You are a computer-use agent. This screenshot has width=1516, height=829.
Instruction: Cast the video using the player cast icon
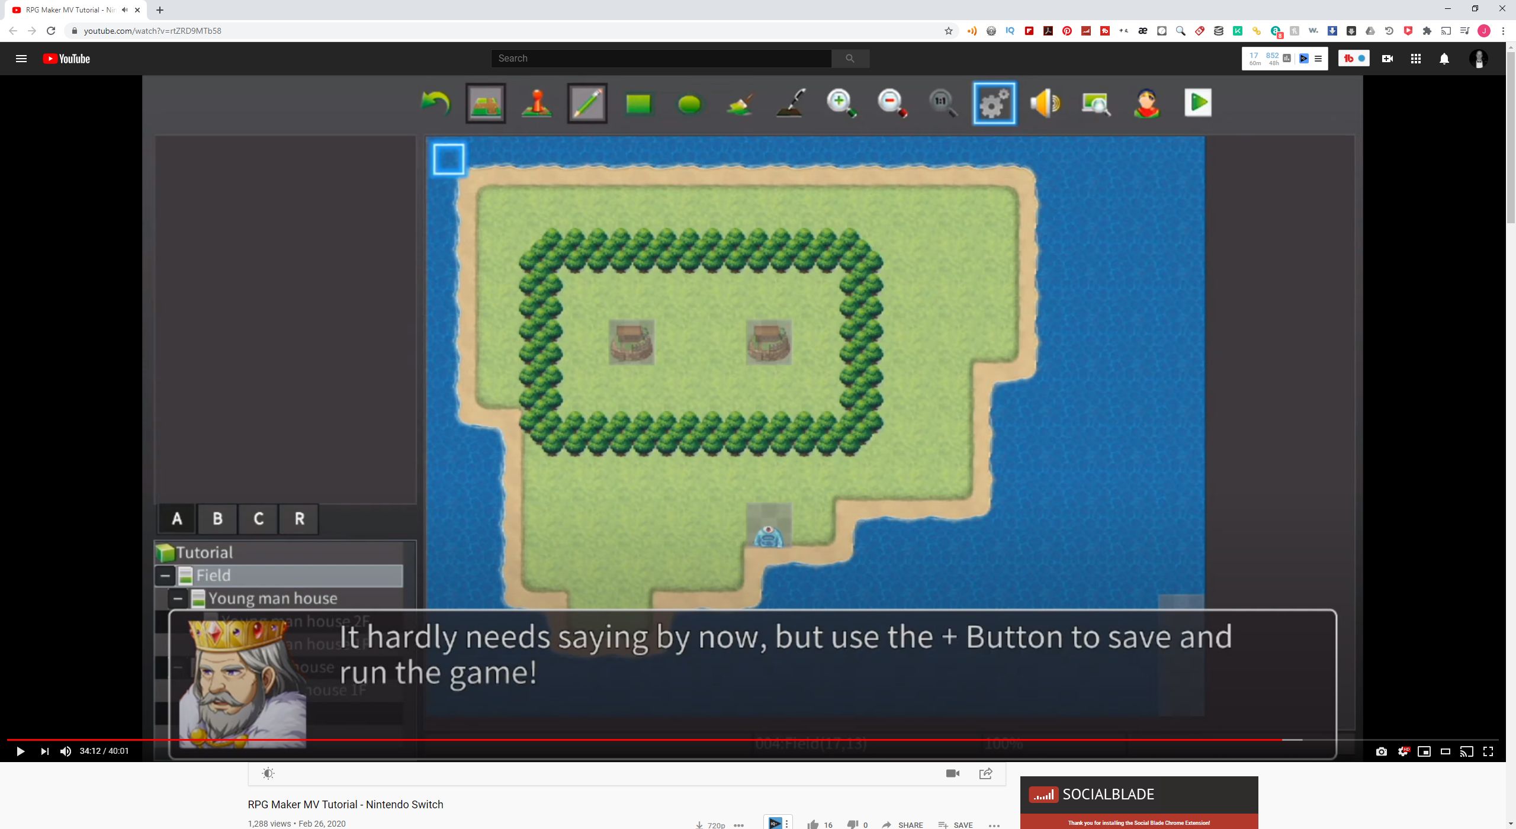(1467, 751)
